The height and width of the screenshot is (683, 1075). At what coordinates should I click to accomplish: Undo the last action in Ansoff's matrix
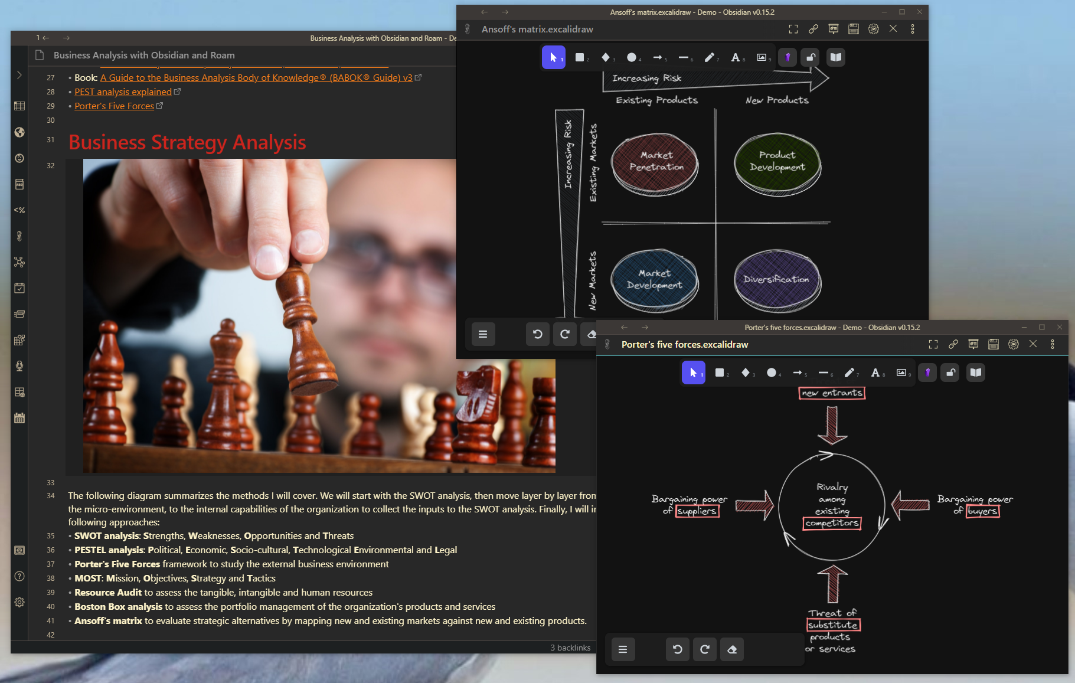pyautogui.click(x=538, y=334)
